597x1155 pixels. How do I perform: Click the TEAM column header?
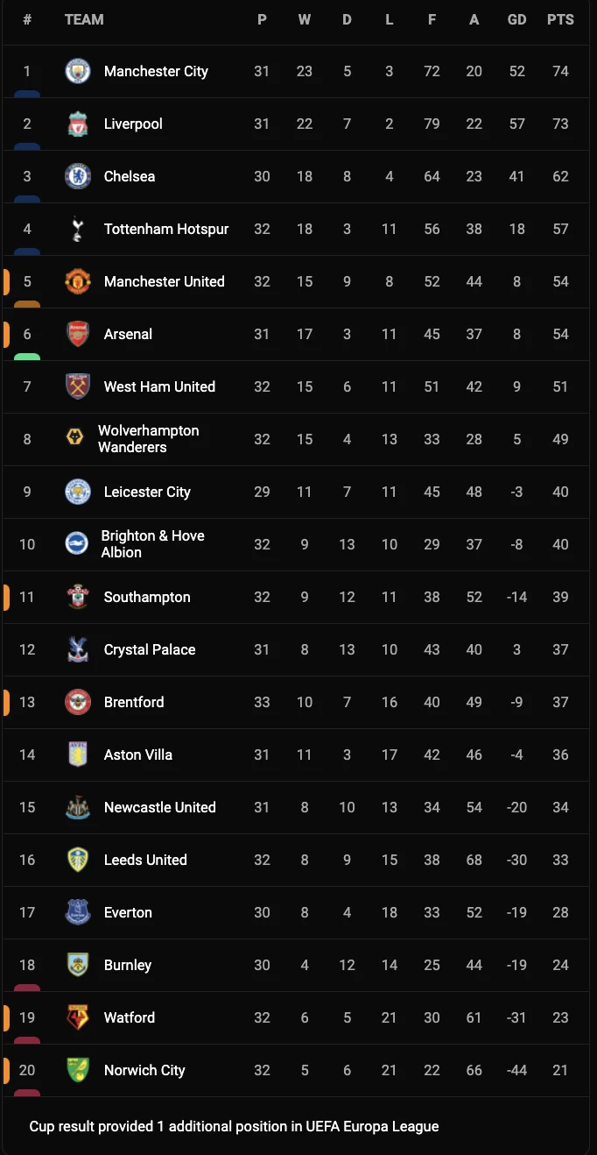(84, 19)
